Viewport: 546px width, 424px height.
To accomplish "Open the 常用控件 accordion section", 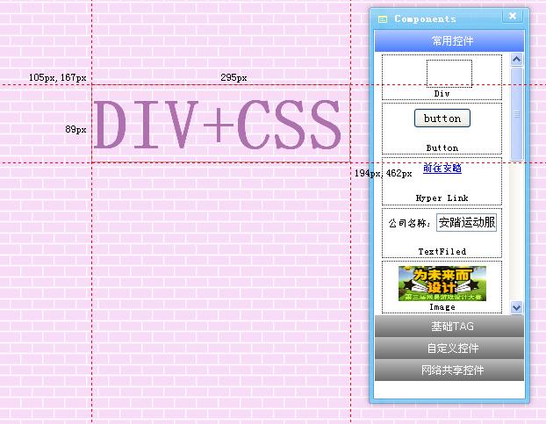I will [x=449, y=41].
